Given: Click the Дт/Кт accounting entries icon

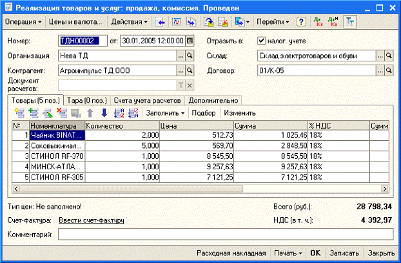Looking at the screenshot, I should coord(318,22).
